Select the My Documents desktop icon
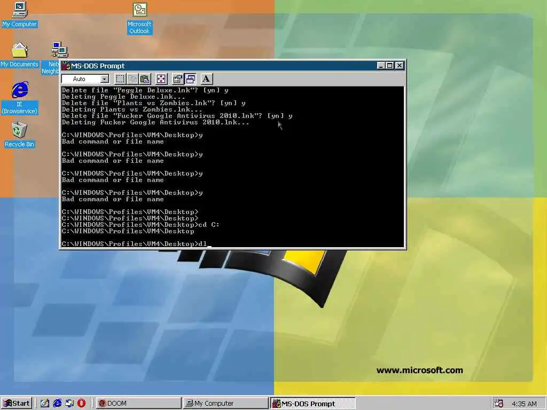 pos(19,55)
